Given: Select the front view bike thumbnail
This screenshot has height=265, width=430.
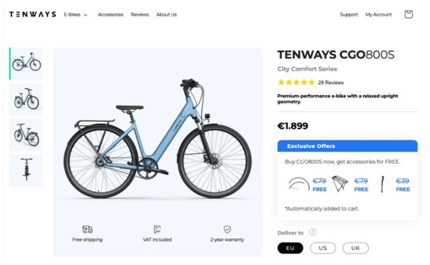Looking at the screenshot, I should [x=26, y=170].
